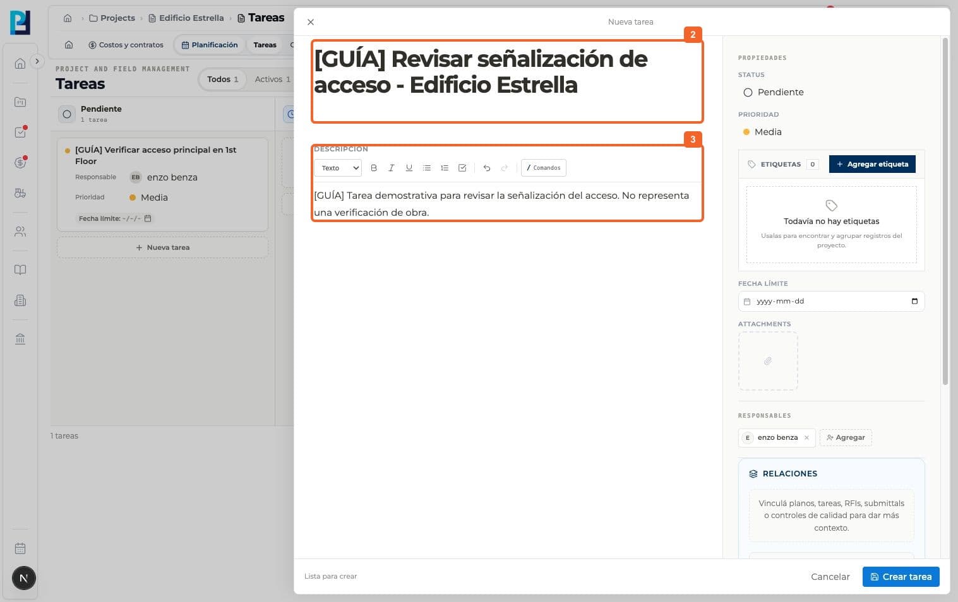The height and width of the screenshot is (602, 958).
Task: Redo edit in description toolbar
Action: [505, 168]
